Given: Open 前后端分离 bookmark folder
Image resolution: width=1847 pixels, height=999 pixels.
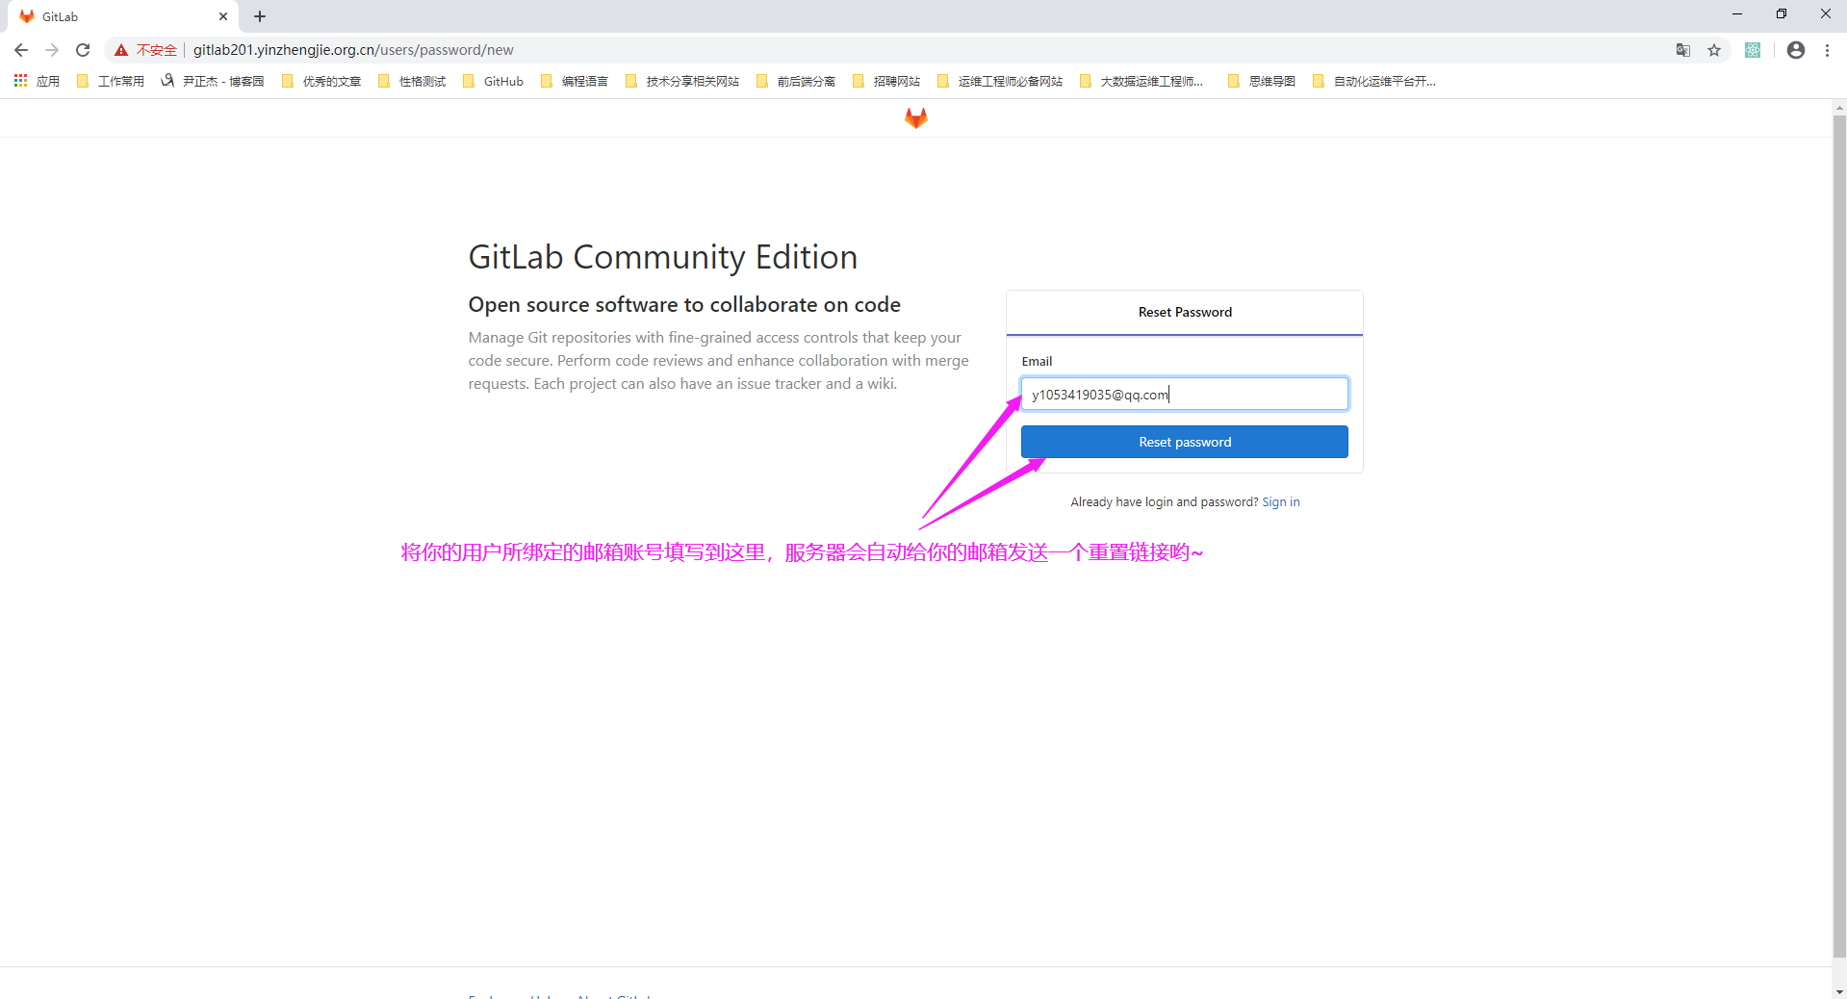Looking at the screenshot, I should [x=796, y=81].
